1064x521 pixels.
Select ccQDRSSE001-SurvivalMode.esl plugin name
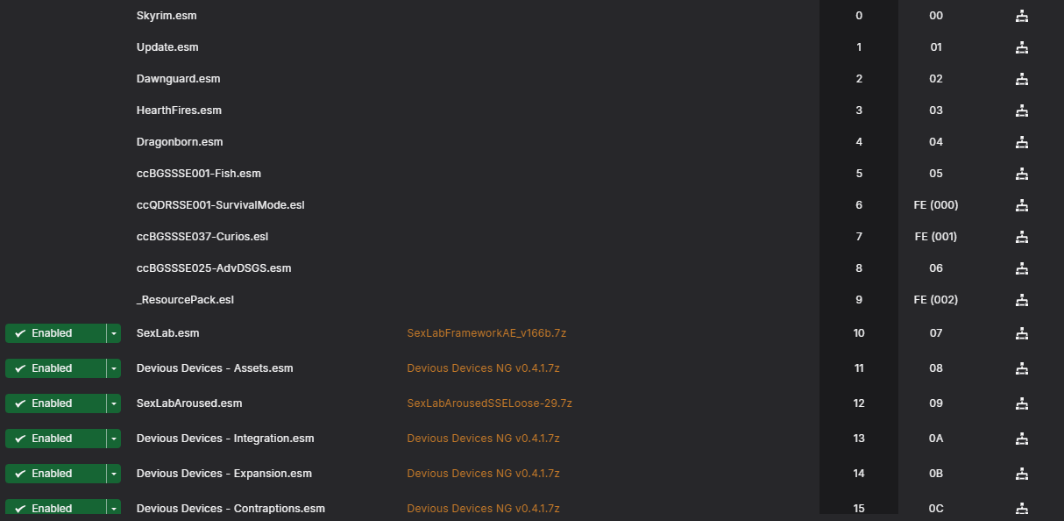220,205
